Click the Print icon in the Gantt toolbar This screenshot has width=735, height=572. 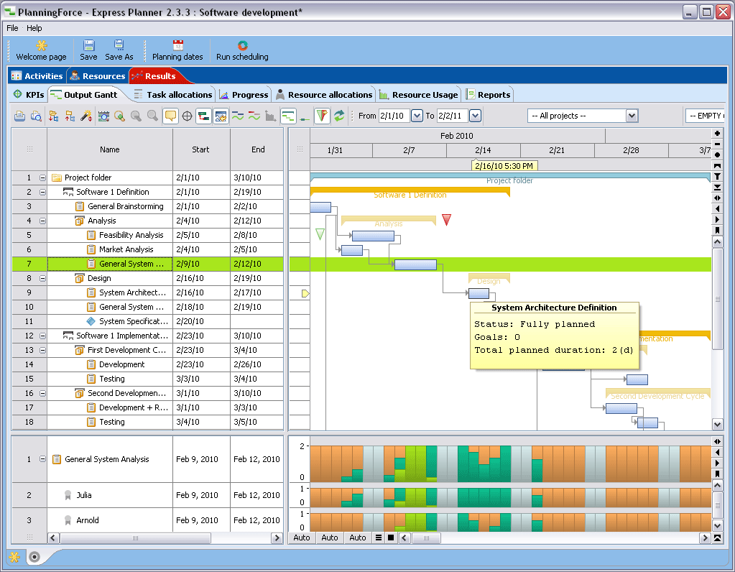(x=19, y=116)
